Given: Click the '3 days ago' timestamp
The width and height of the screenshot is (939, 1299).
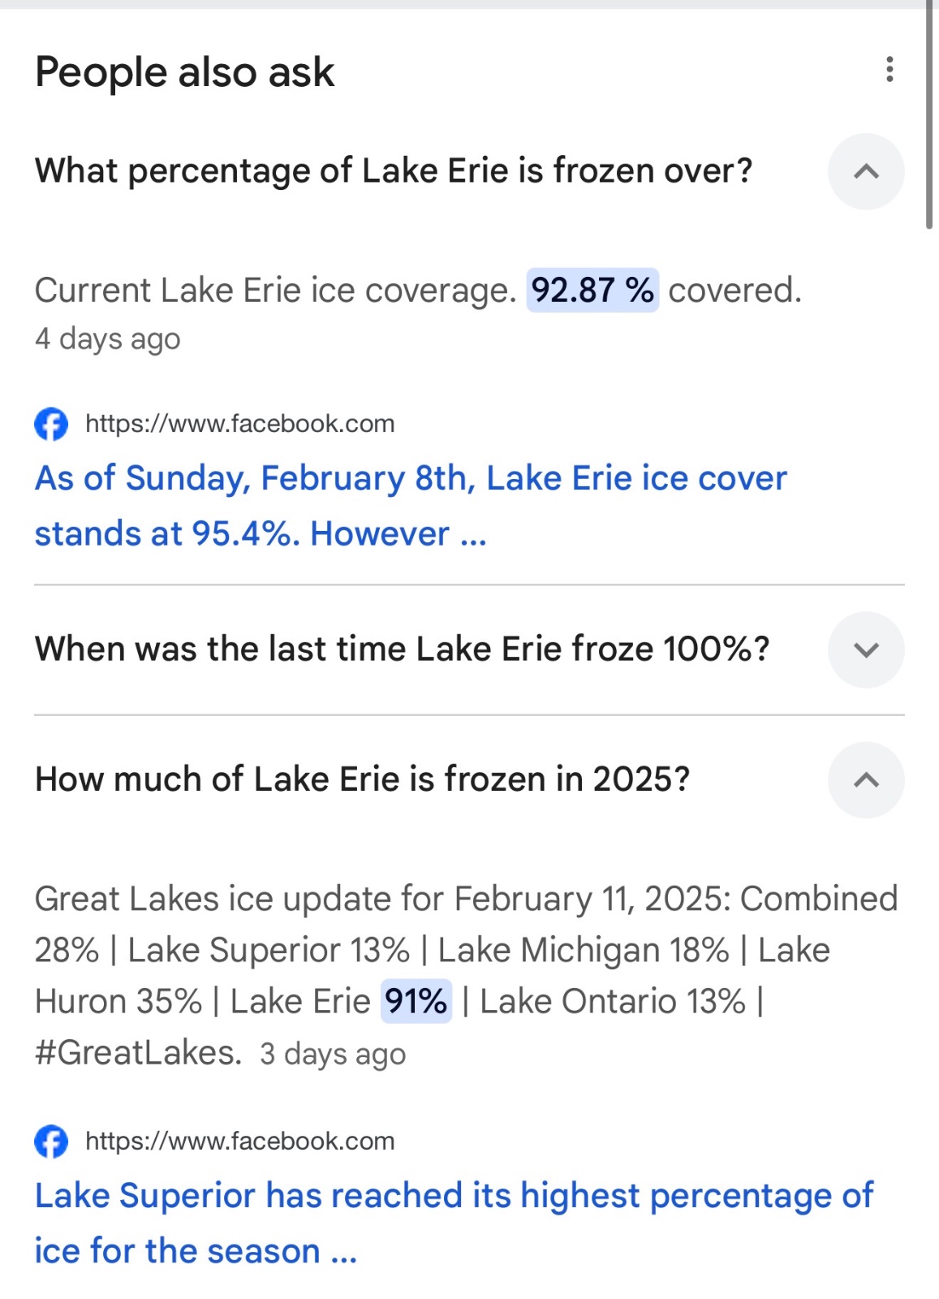Looking at the screenshot, I should tap(333, 1054).
